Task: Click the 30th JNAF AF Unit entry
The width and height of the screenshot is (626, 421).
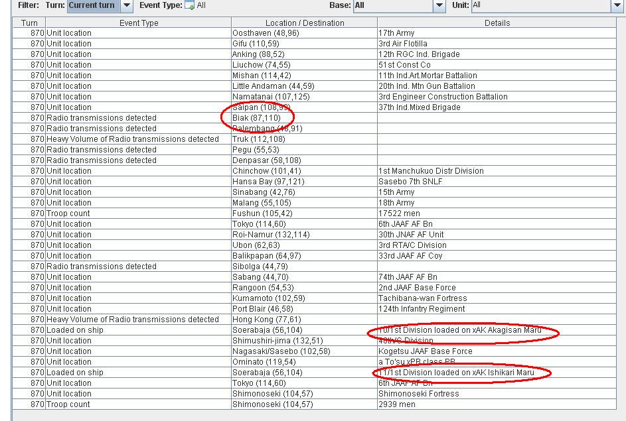Action: 497,235
